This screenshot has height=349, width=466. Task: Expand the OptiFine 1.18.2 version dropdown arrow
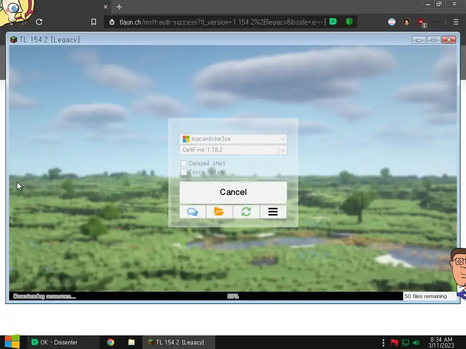(283, 150)
